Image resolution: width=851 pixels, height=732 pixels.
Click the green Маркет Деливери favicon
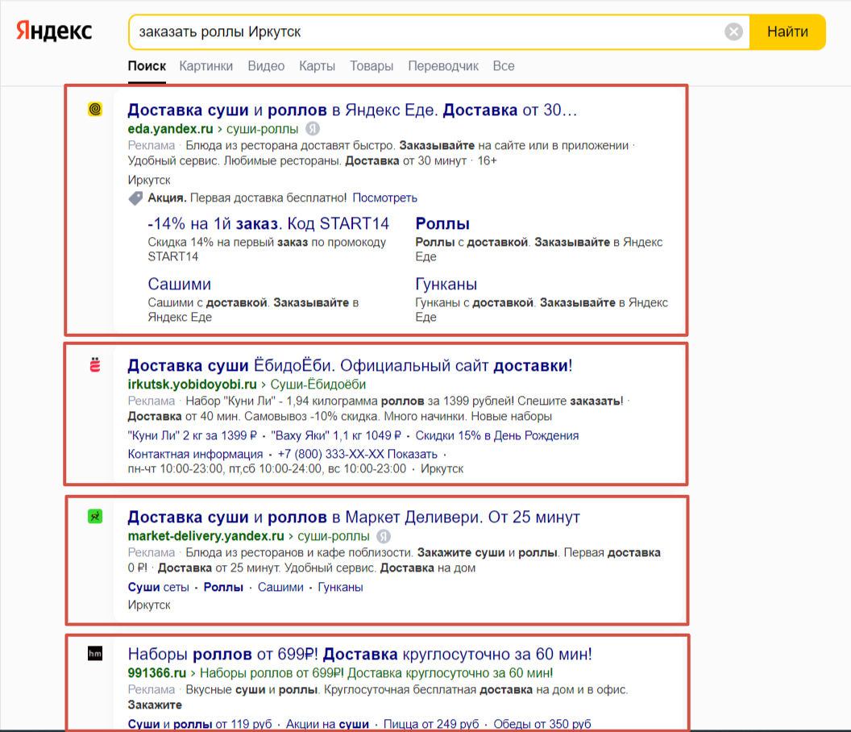click(95, 517)
